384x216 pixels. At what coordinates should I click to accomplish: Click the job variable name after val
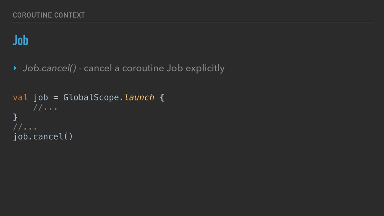[x=40, y=97]
